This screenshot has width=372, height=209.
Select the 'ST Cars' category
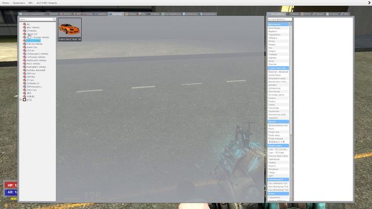pyautogui.click(x=30, y=80)
